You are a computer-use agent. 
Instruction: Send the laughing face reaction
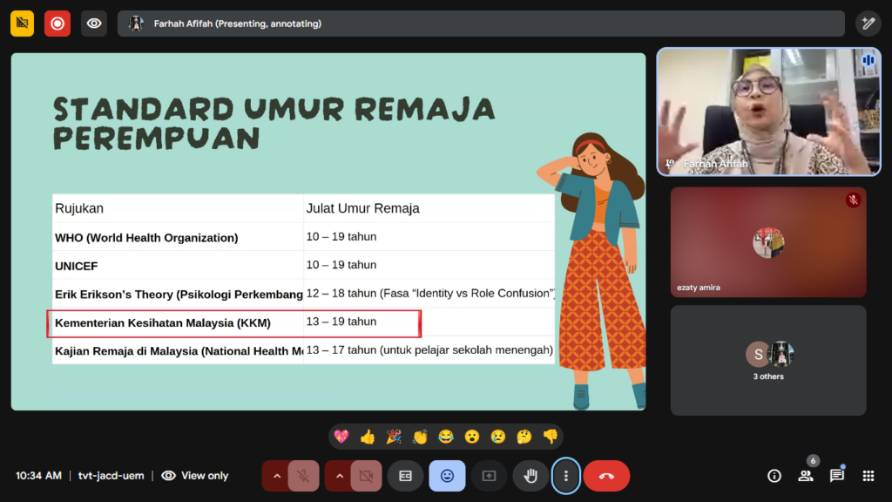[x=446, y=437]
